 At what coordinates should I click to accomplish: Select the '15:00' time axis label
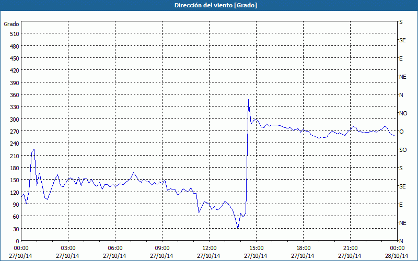click(x=256, y=248)
